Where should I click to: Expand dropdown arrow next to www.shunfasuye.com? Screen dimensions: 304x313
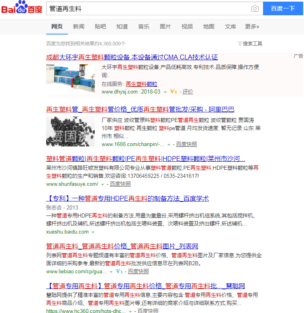point(102,185)
